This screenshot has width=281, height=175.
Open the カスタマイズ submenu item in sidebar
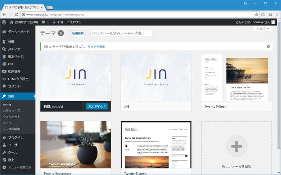point(11,111)
